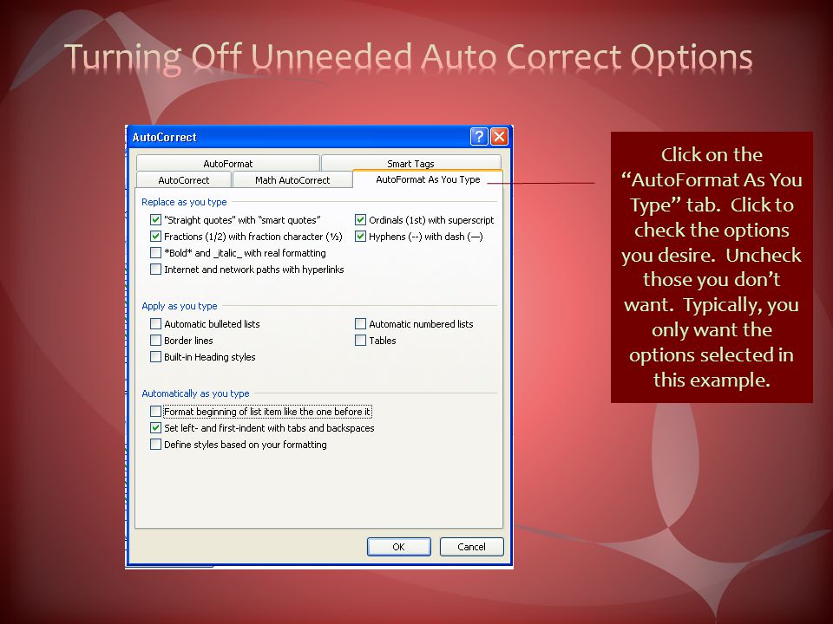The height and width of the screenshot is (624, 833).
Task: Click the "Automatically as you type" heading
Action: click(195, 393)
